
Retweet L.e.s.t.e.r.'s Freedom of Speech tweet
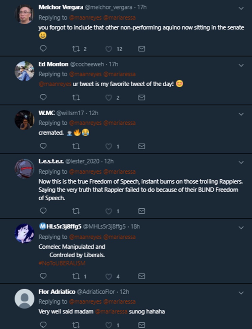pos(76,211)
